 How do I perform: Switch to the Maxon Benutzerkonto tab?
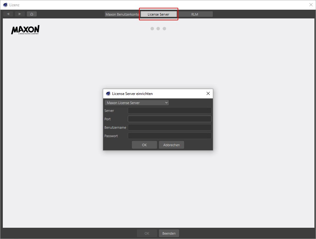(x=122, y=14)
